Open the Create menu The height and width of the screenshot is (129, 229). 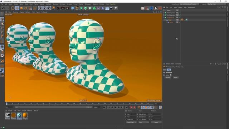[10, 4]
